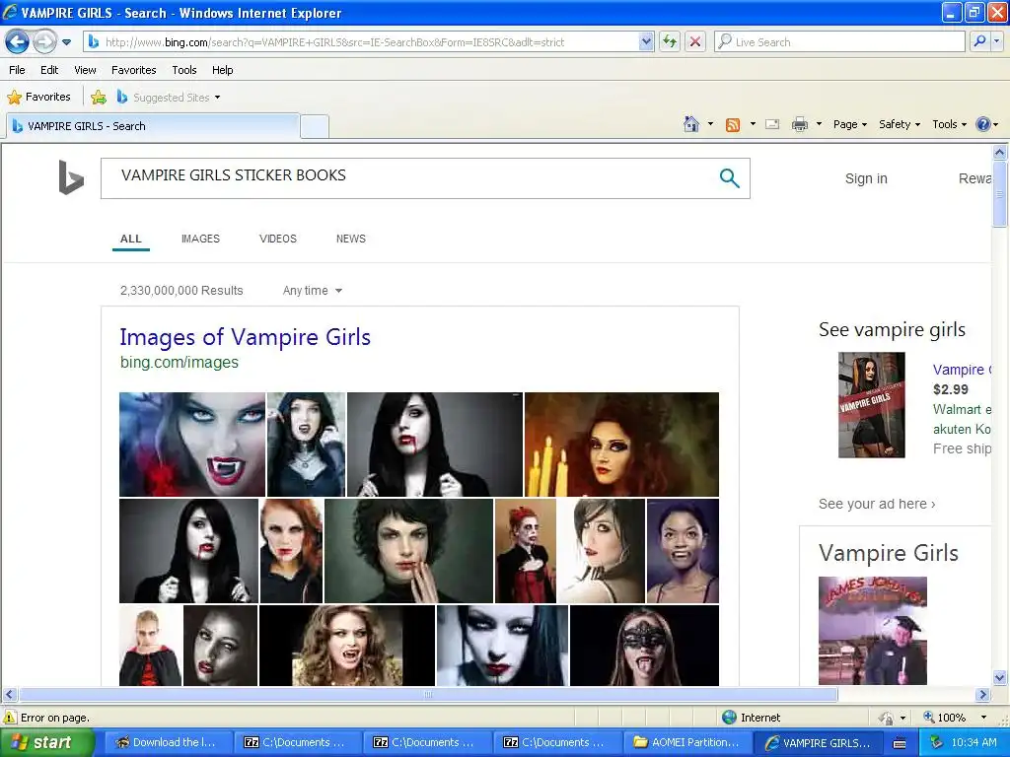Click the Vampire Girls book cover ad
The width and height of the screenshot is (1010, 757).
click(x=872, y=405)
